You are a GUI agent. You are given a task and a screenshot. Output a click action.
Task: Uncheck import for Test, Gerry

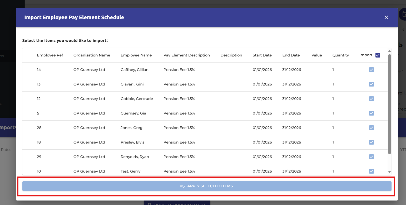[372, 171]
